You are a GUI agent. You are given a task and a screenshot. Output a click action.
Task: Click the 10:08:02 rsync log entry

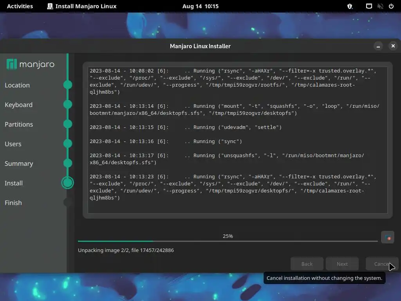pyautogui.click(x=233, y=82)
